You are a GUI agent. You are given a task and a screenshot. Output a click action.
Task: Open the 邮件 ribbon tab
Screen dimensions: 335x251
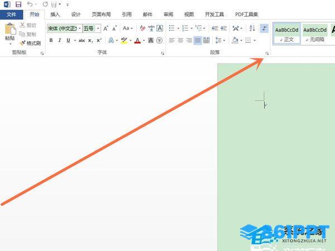[x=147, y=15]
